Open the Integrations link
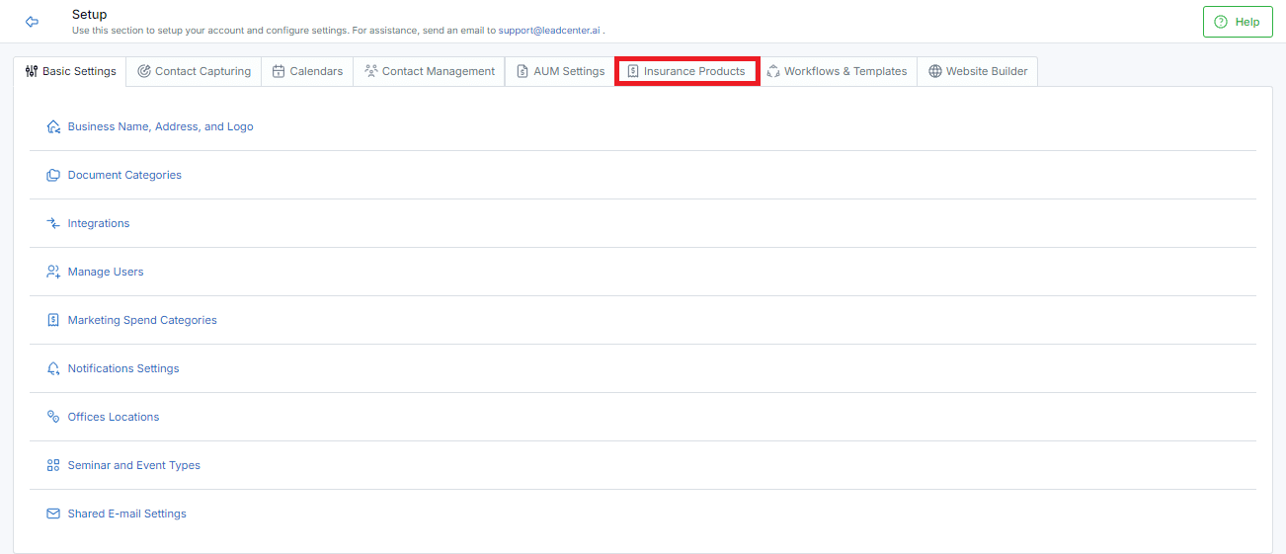 coord(99,223)
